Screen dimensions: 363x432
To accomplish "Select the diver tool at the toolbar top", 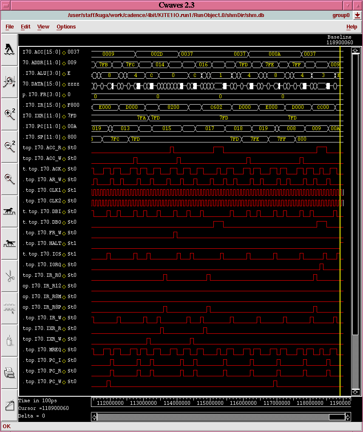I will 9,50.
